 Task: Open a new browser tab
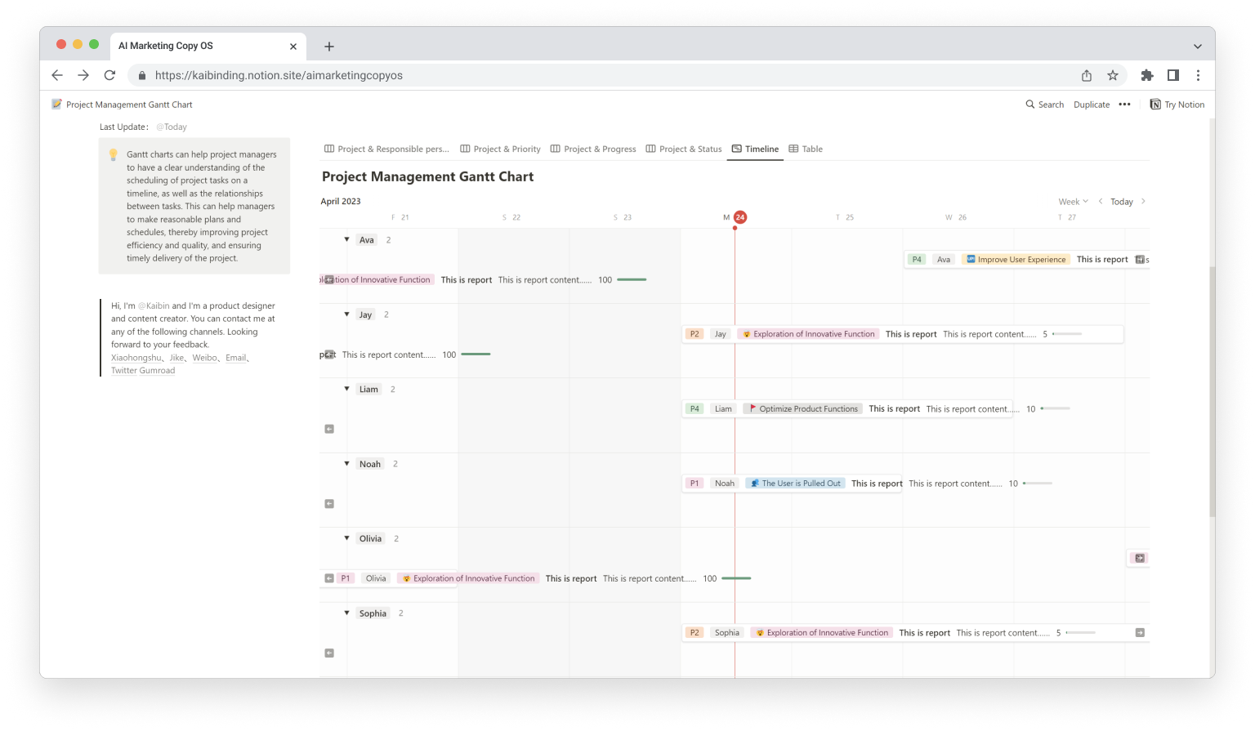pos(329,47)
